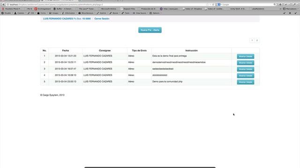Click the magnifier icon in the Google search box
This screenshot has width=300, height=168.
275,4
